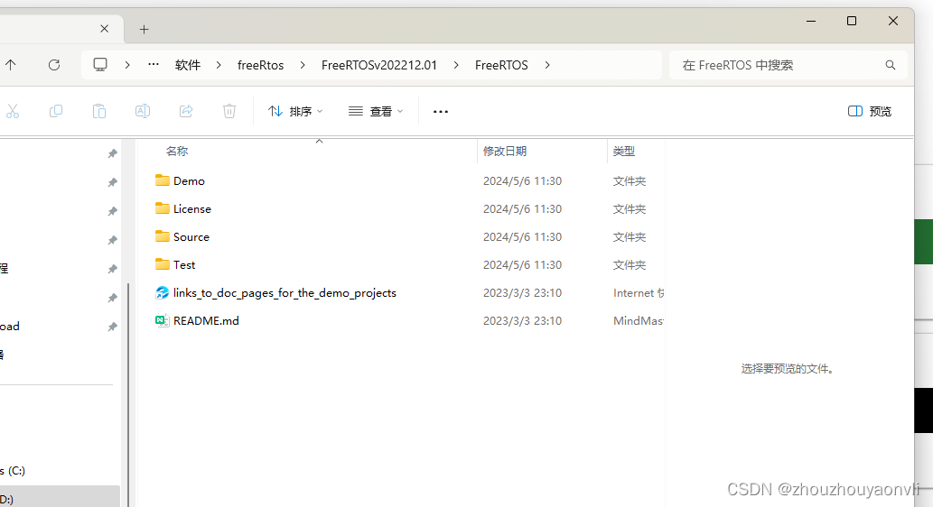The width and height of the screenshot is (933, 507).
Task: Click the License folder icon
Action: pos(162,208)
